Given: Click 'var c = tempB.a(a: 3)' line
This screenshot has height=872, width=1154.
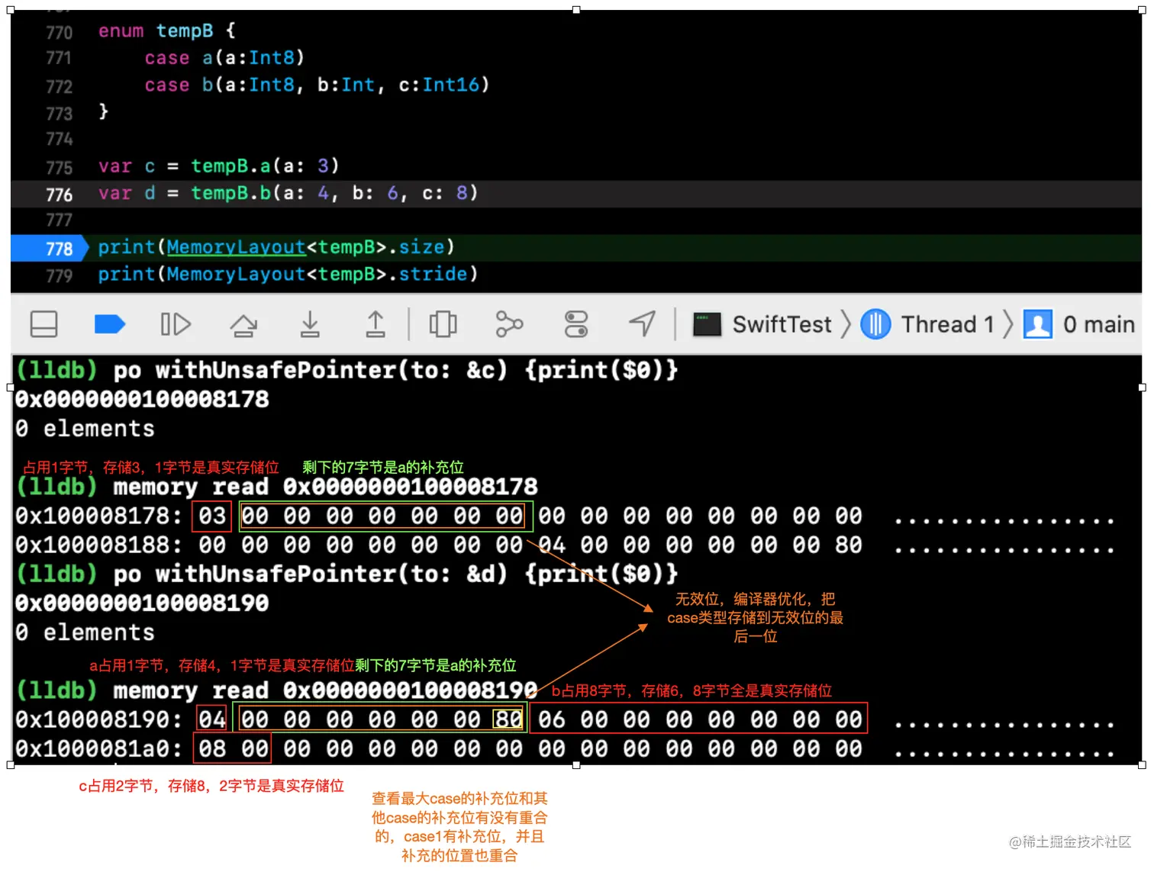Looking at the screenshot, I should 218,166.
